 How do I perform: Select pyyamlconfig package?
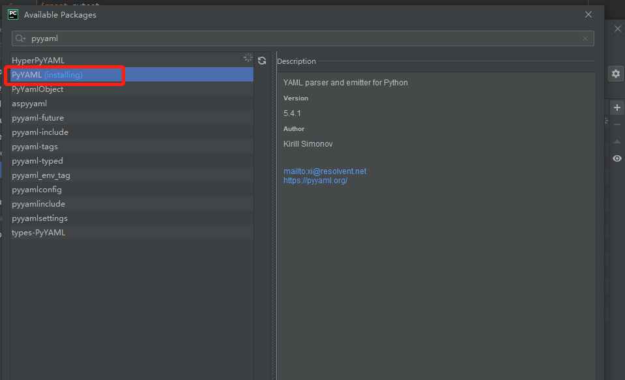(x=132, y=190)
